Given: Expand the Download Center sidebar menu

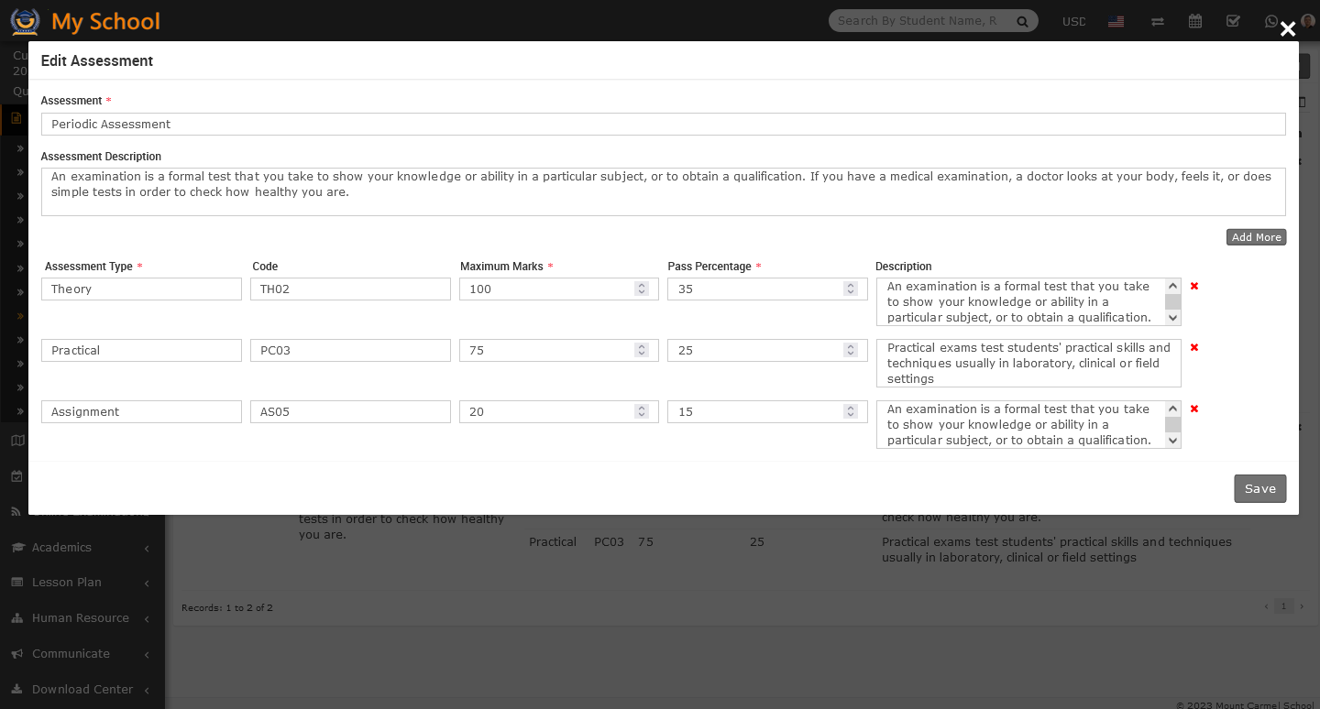Looking at the screenshot, I should (x=82, y=690).
